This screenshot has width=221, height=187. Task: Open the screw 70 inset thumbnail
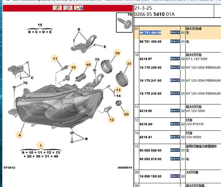pyautogui.click(x=124, y=22)
